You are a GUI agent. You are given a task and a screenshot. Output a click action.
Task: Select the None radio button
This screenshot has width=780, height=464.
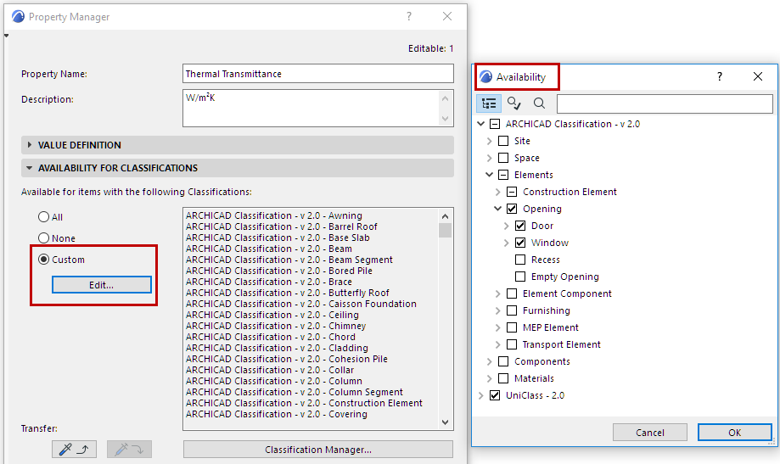click(x=44, y=238)
